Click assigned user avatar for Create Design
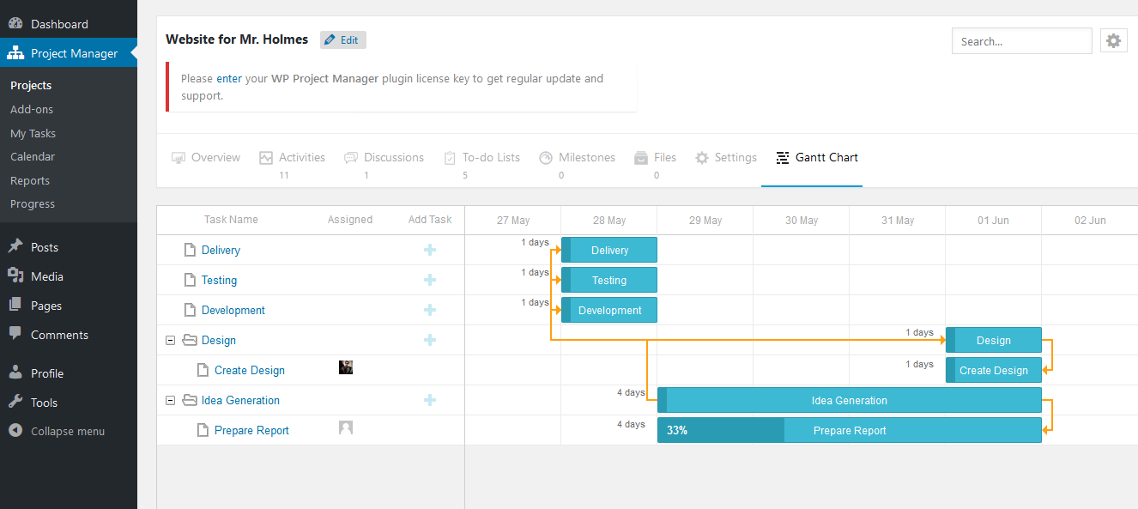Screen dimensions: 1138x509 pyautogui.click(x=346, y=367)
